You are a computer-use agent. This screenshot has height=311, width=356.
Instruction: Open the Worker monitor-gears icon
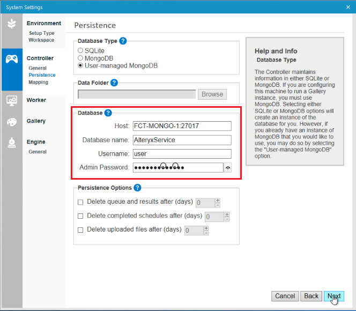(x=12, y=101)
